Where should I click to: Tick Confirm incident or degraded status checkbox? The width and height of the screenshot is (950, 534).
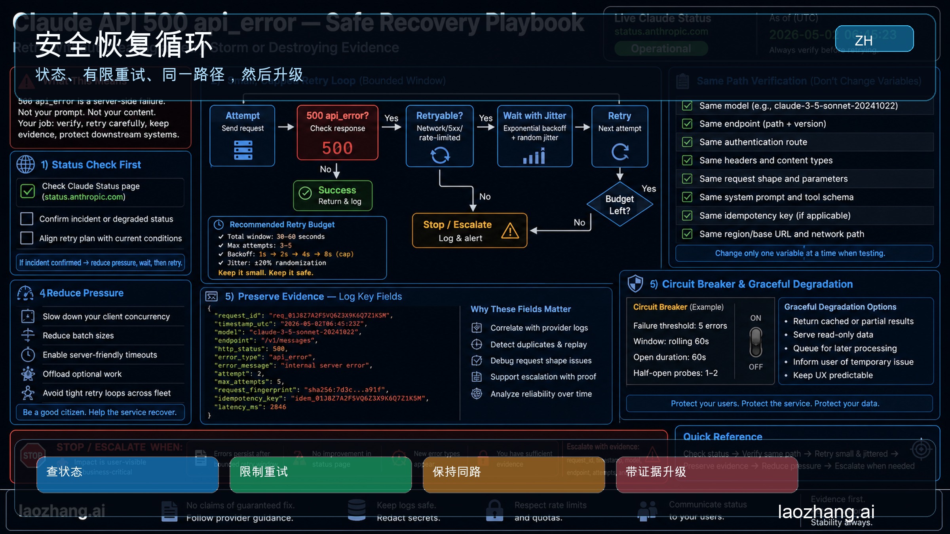[x=27, y=219]
